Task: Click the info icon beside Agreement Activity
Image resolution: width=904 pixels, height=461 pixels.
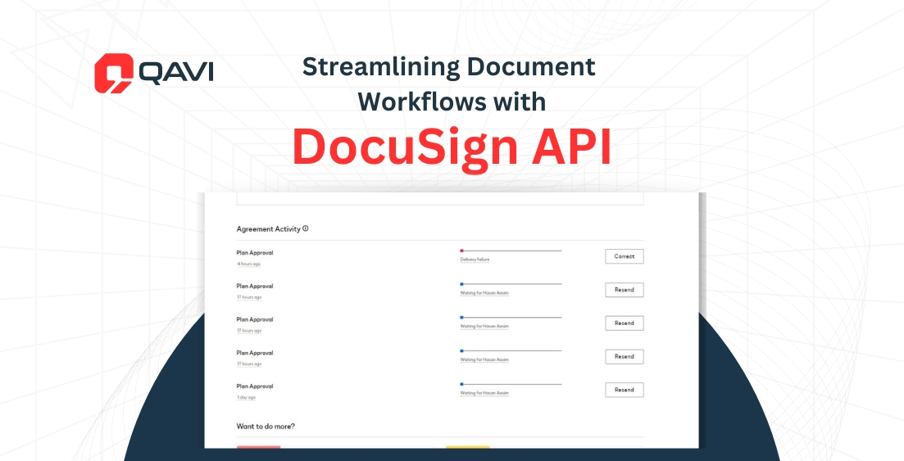Action: pyautogui.click(x=306, y=228)
